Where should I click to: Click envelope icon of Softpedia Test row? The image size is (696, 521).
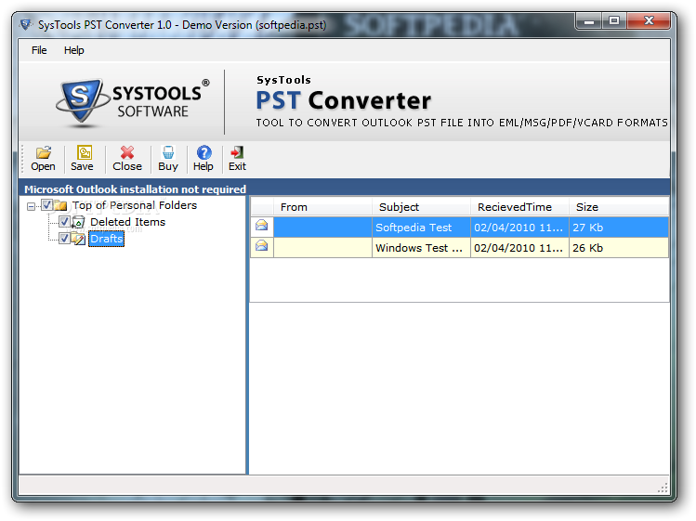(x=262, y=226)
